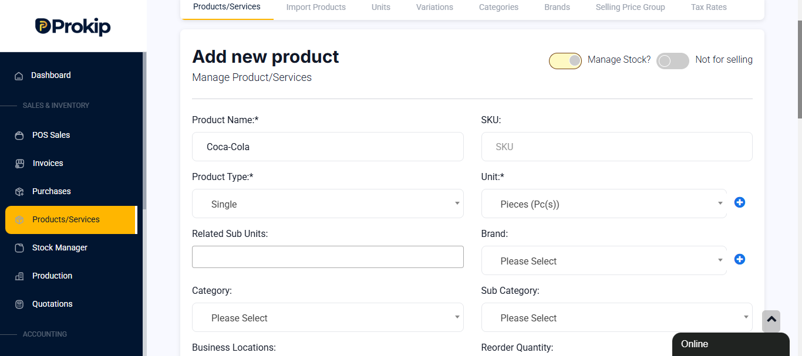Click the Prokip logo

click(73, 26)
